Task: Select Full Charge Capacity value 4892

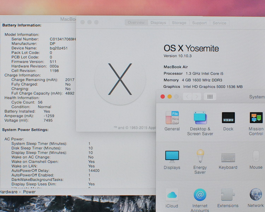Action: [x=70, y=93]
